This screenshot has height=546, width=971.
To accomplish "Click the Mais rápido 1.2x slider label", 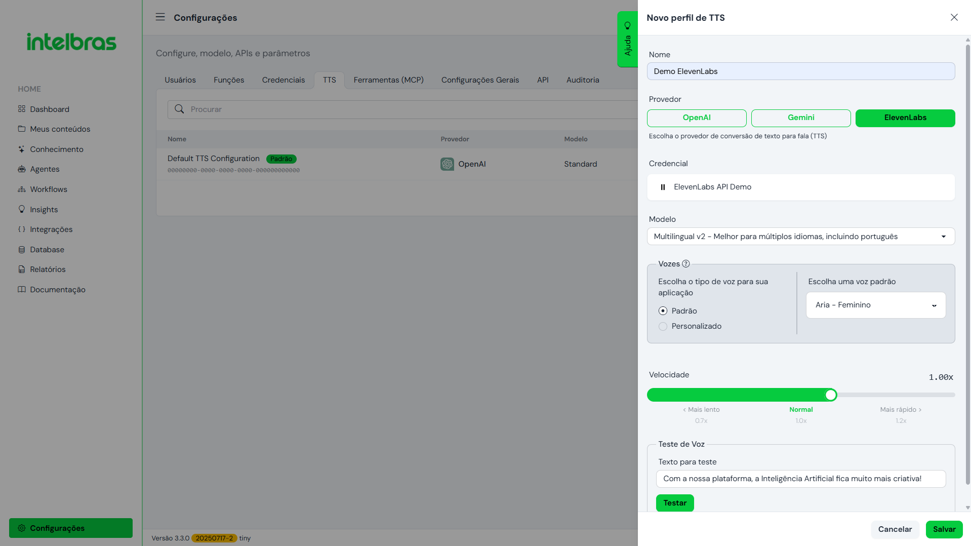I will (x=901, y=415).
